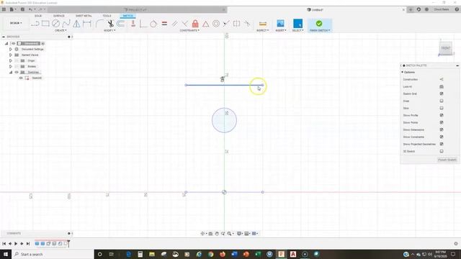Click the Construction toggle in palette
The image size is (461, 259).
[442, 79]
